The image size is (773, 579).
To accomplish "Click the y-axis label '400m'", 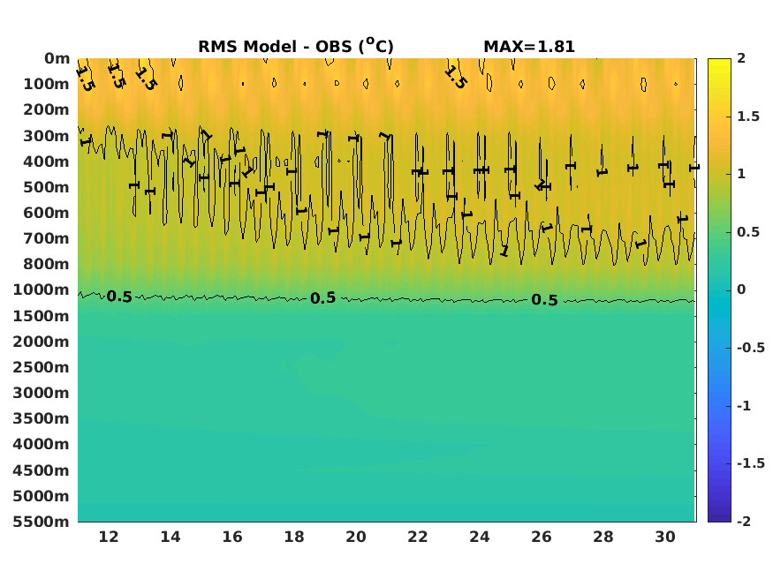I will [46, 162].
